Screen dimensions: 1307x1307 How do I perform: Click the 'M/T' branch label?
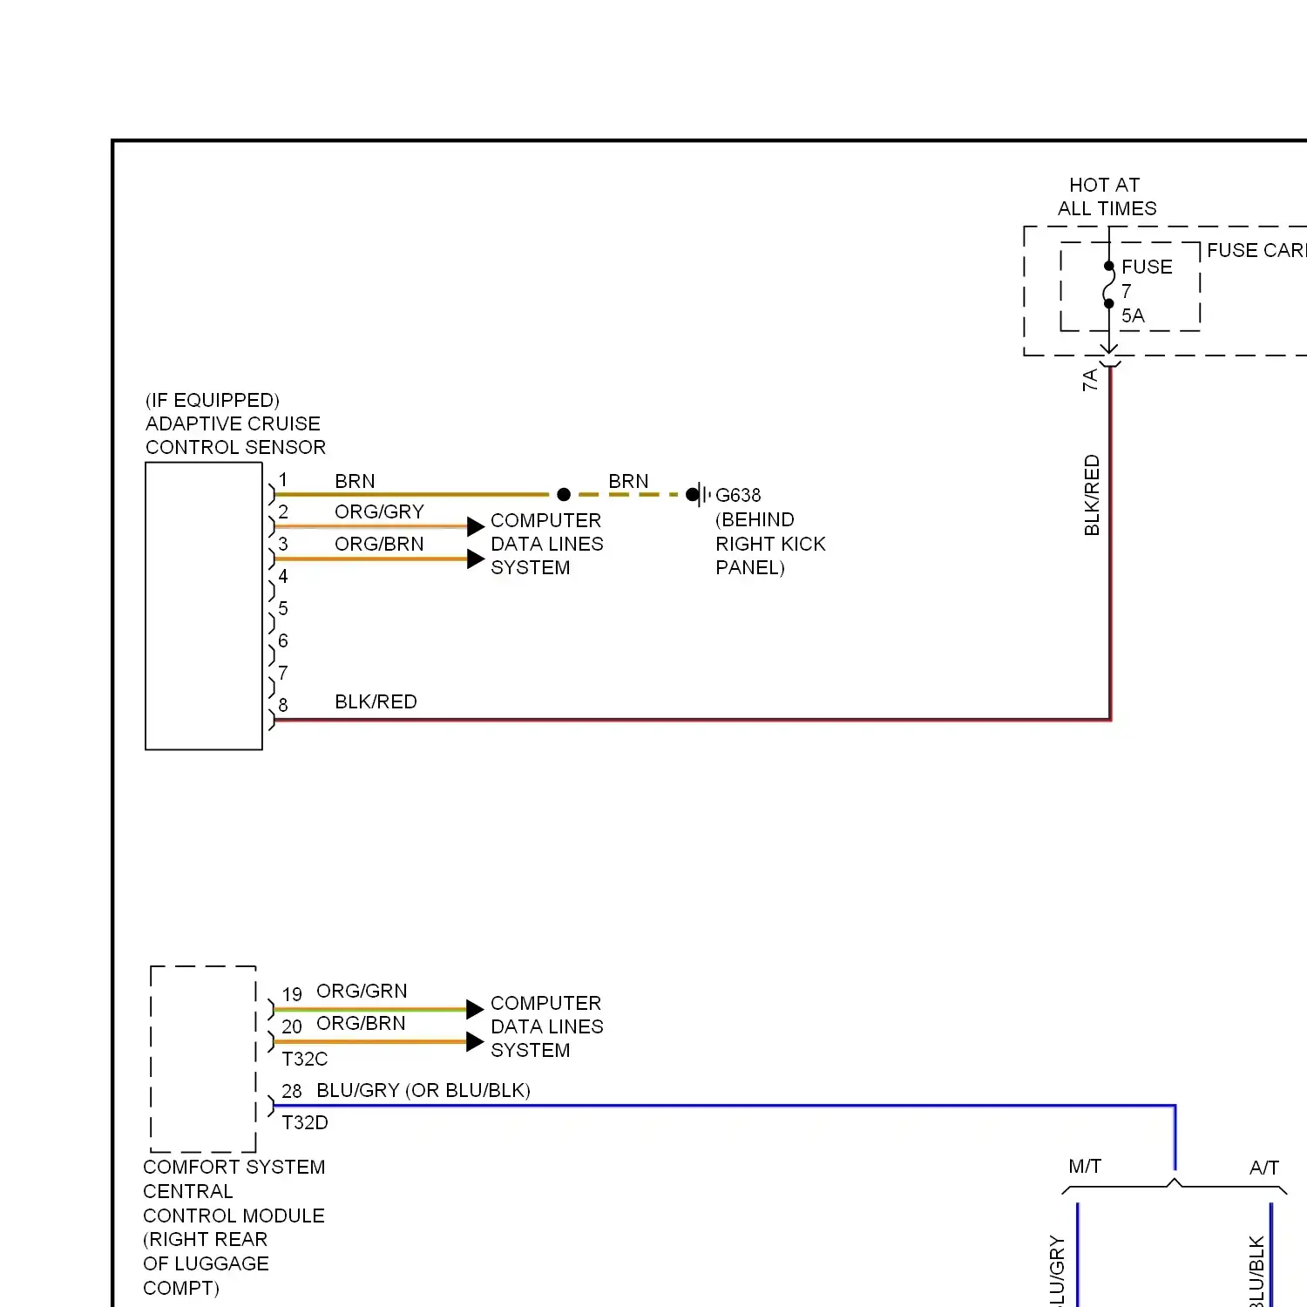pos(1085,1166)
